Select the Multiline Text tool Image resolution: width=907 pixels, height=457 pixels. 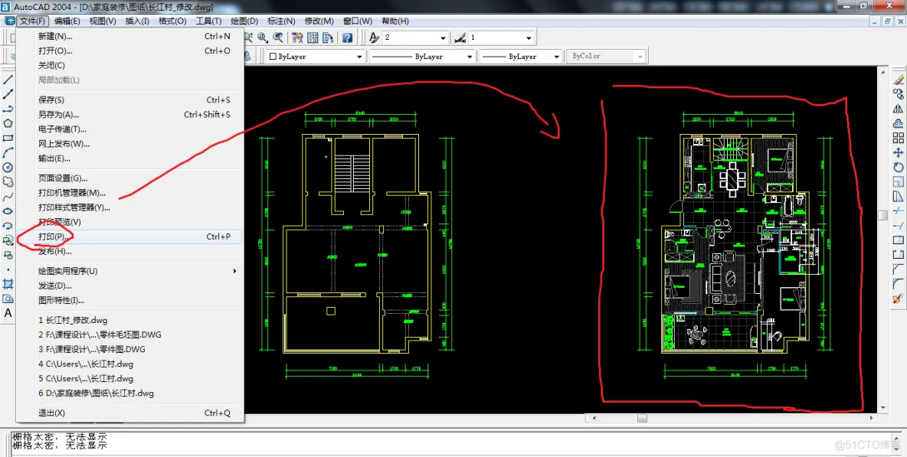click(8, 313)
